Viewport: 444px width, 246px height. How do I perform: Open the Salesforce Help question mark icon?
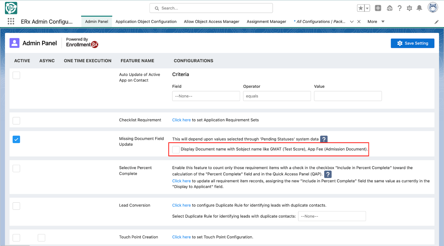(x=399, y=8)
